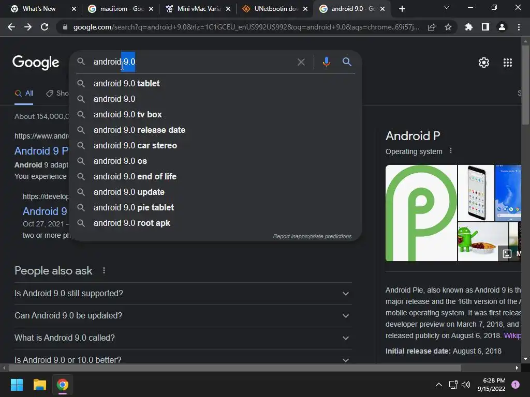Close the UNetbootin tab
530x397 pixels.
305,9
